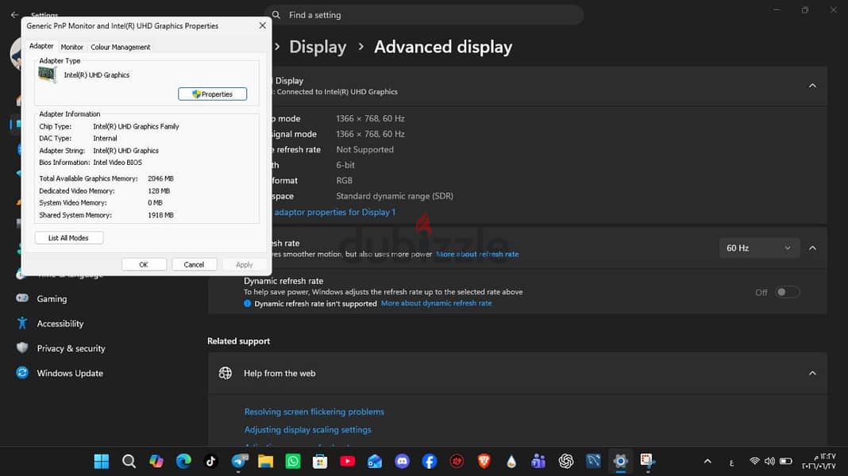Click the volume speaker tray icon
The height and width of the screenshot is (476, 848).
(769, 462)
